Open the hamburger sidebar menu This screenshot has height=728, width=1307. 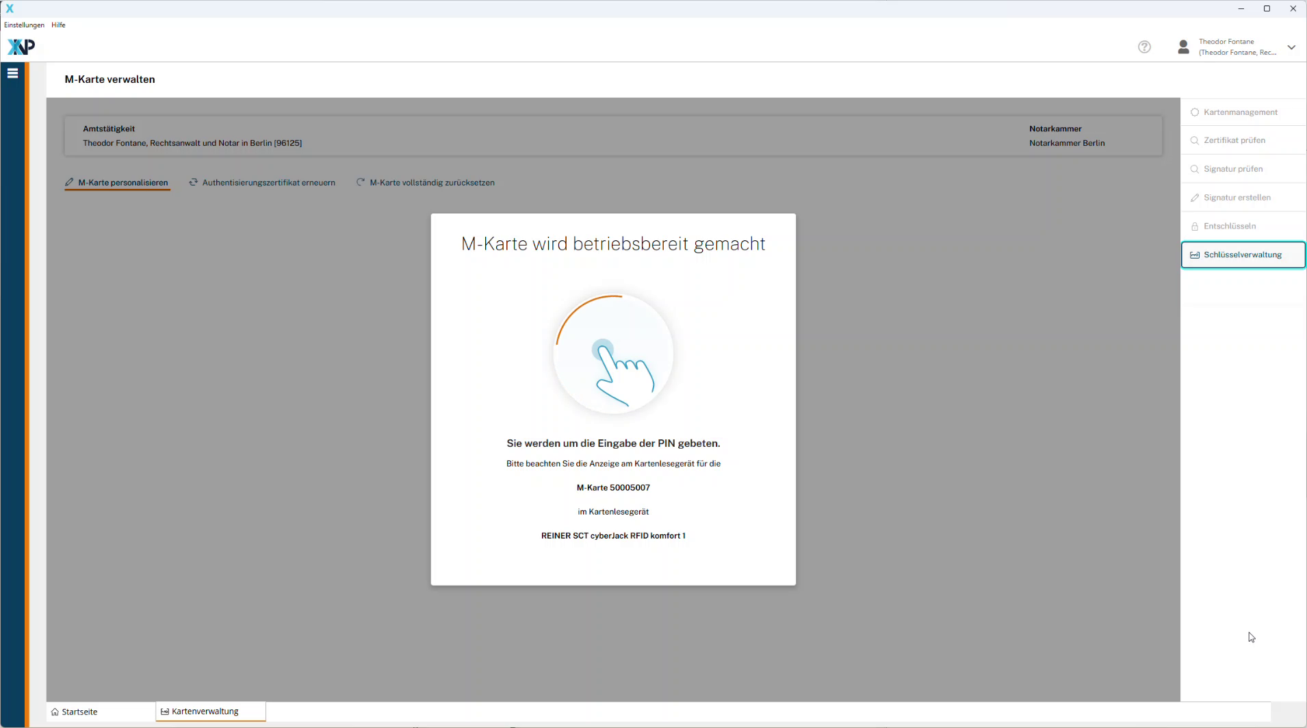pos(12,73)
